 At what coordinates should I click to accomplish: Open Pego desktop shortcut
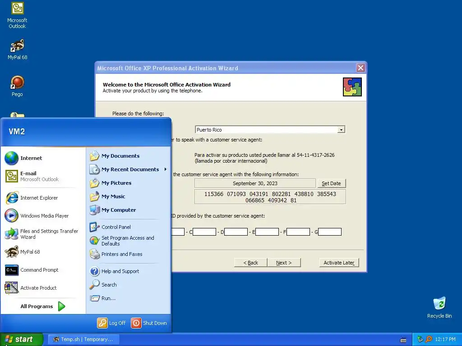pyautogui.click(x=17, y=86)
